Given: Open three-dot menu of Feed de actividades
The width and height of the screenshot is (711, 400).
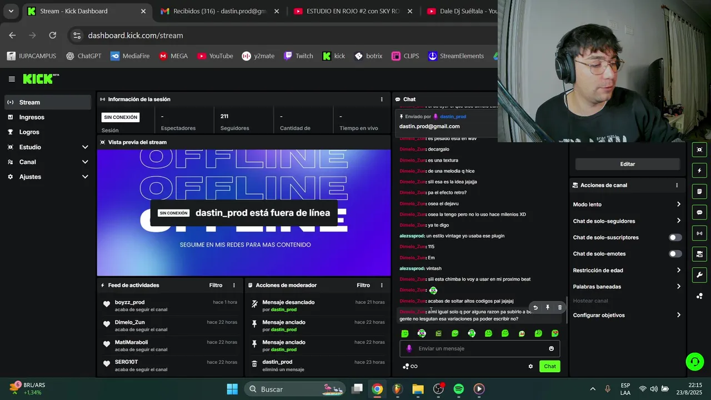Looking at the screenshot, I should click(234, 286).
